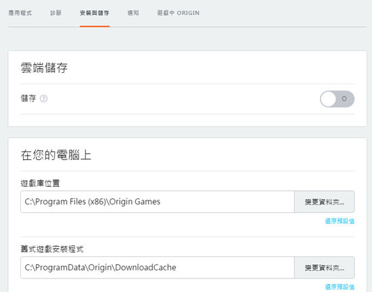
Task: Open the 遊戲中 ORIGIN tab
Action: [x=179, y=13]
